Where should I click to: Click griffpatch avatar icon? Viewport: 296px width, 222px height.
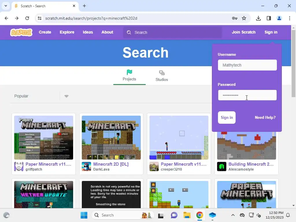[x=19, y=166]
